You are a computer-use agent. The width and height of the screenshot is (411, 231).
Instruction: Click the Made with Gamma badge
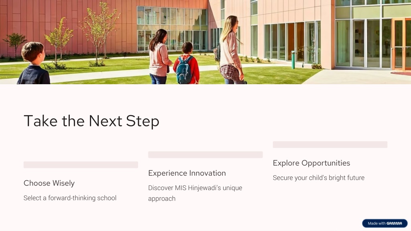pyautogui.click(x=385, y=223)
